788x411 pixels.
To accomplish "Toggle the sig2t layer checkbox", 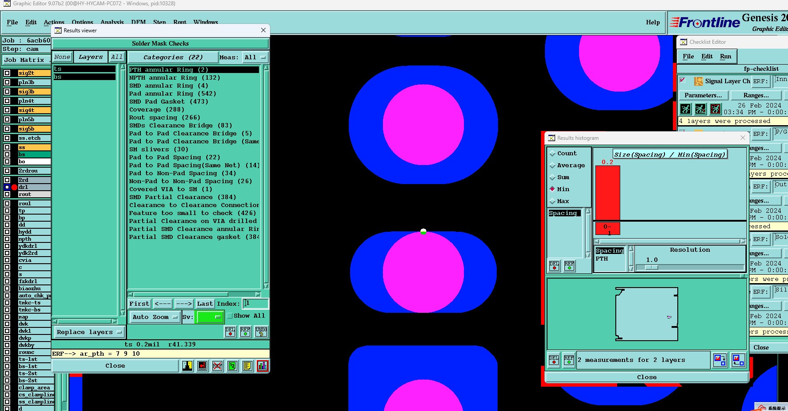I will coord(7,73).
